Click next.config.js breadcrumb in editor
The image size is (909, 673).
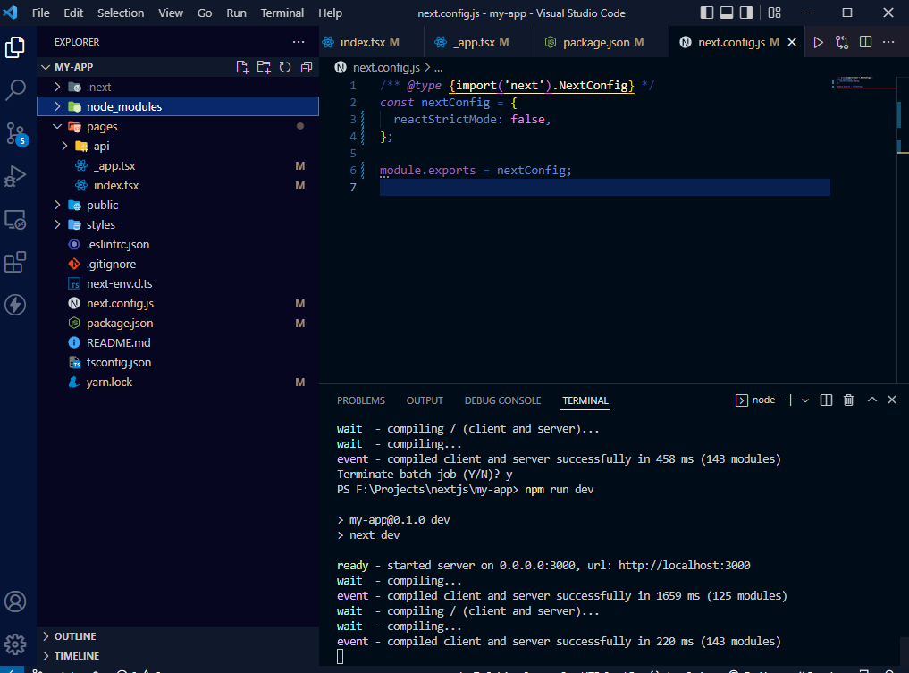click(386, 67)
